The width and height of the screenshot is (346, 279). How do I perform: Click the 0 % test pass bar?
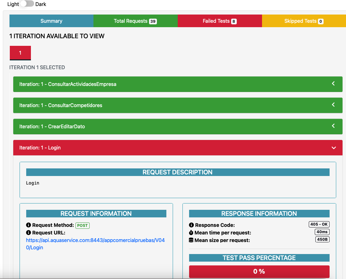point(259,271)
